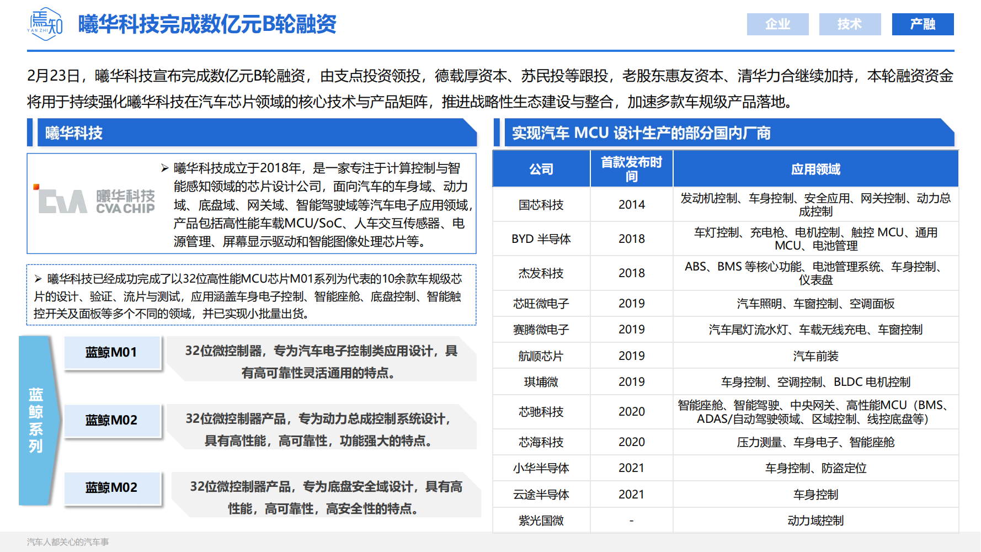Click the 公司 column header
Screen dimensions: 981x552
pyautogui.click(x=541, y=169)
